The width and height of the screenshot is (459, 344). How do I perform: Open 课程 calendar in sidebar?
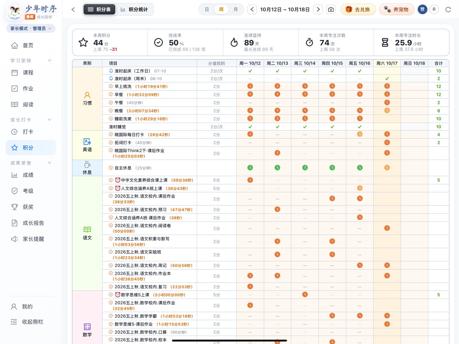[31, 73]
